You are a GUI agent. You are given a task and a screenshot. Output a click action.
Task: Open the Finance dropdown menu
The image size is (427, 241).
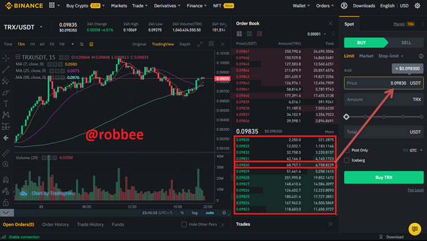(x=196, y=6)
